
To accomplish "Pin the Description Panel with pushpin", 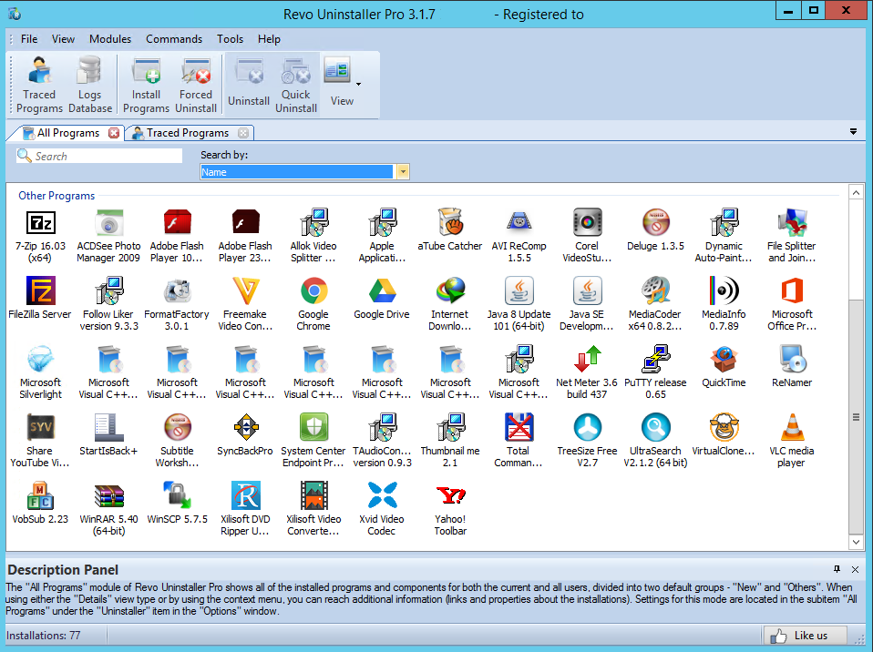I will [837, 569].
